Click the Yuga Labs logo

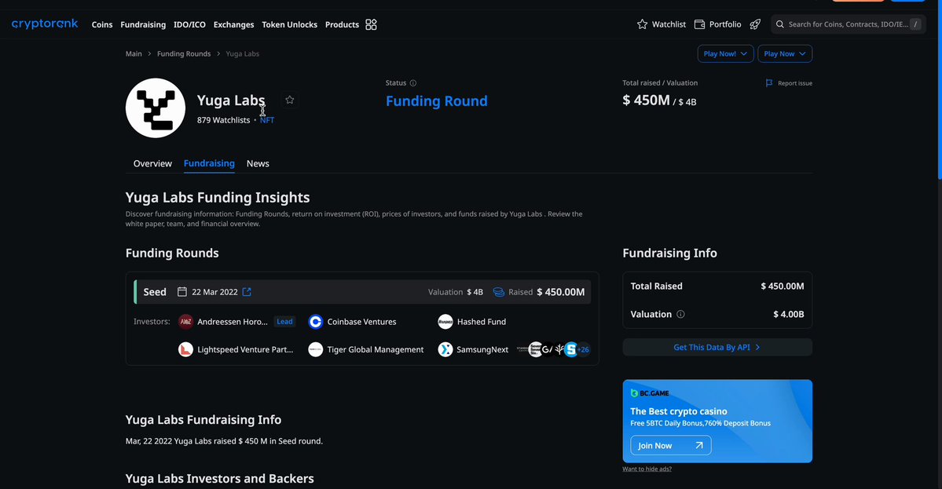point(156,108)
